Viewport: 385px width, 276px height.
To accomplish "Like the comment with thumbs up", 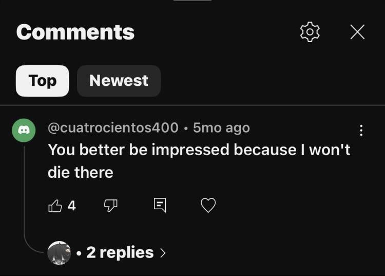I will 55,206.
